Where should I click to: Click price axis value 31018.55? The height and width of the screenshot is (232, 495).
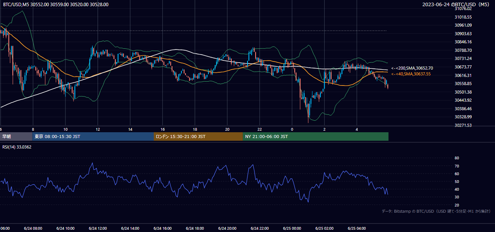[x=463, y=17]
